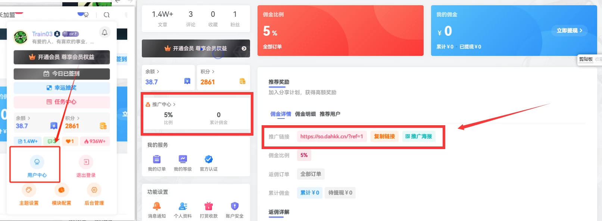The image size is (602, 221).
Task: Open 推广海报 promotion poster
Action: point(419,136)
